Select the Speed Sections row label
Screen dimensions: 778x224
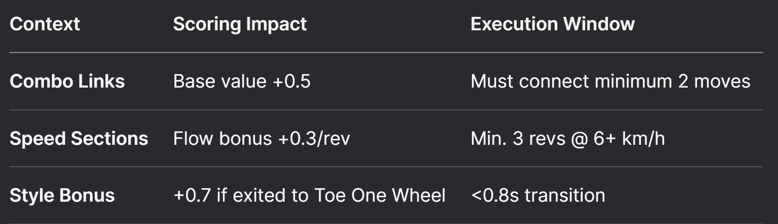pos(79,139)
